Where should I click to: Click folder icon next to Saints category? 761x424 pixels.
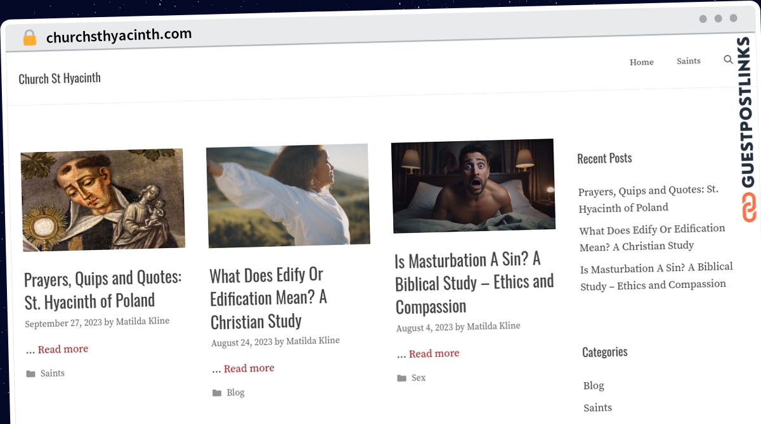pyautogui.click(x=30, y=374)
